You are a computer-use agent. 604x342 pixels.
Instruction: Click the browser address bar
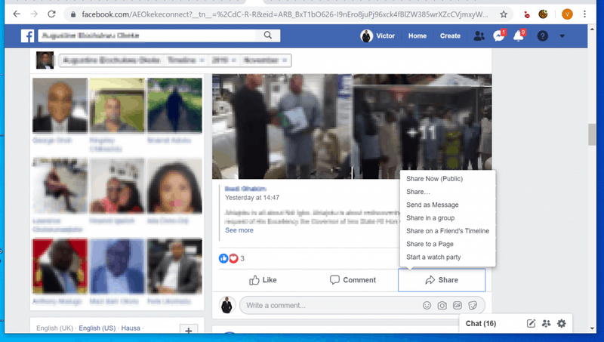point(285,14)
